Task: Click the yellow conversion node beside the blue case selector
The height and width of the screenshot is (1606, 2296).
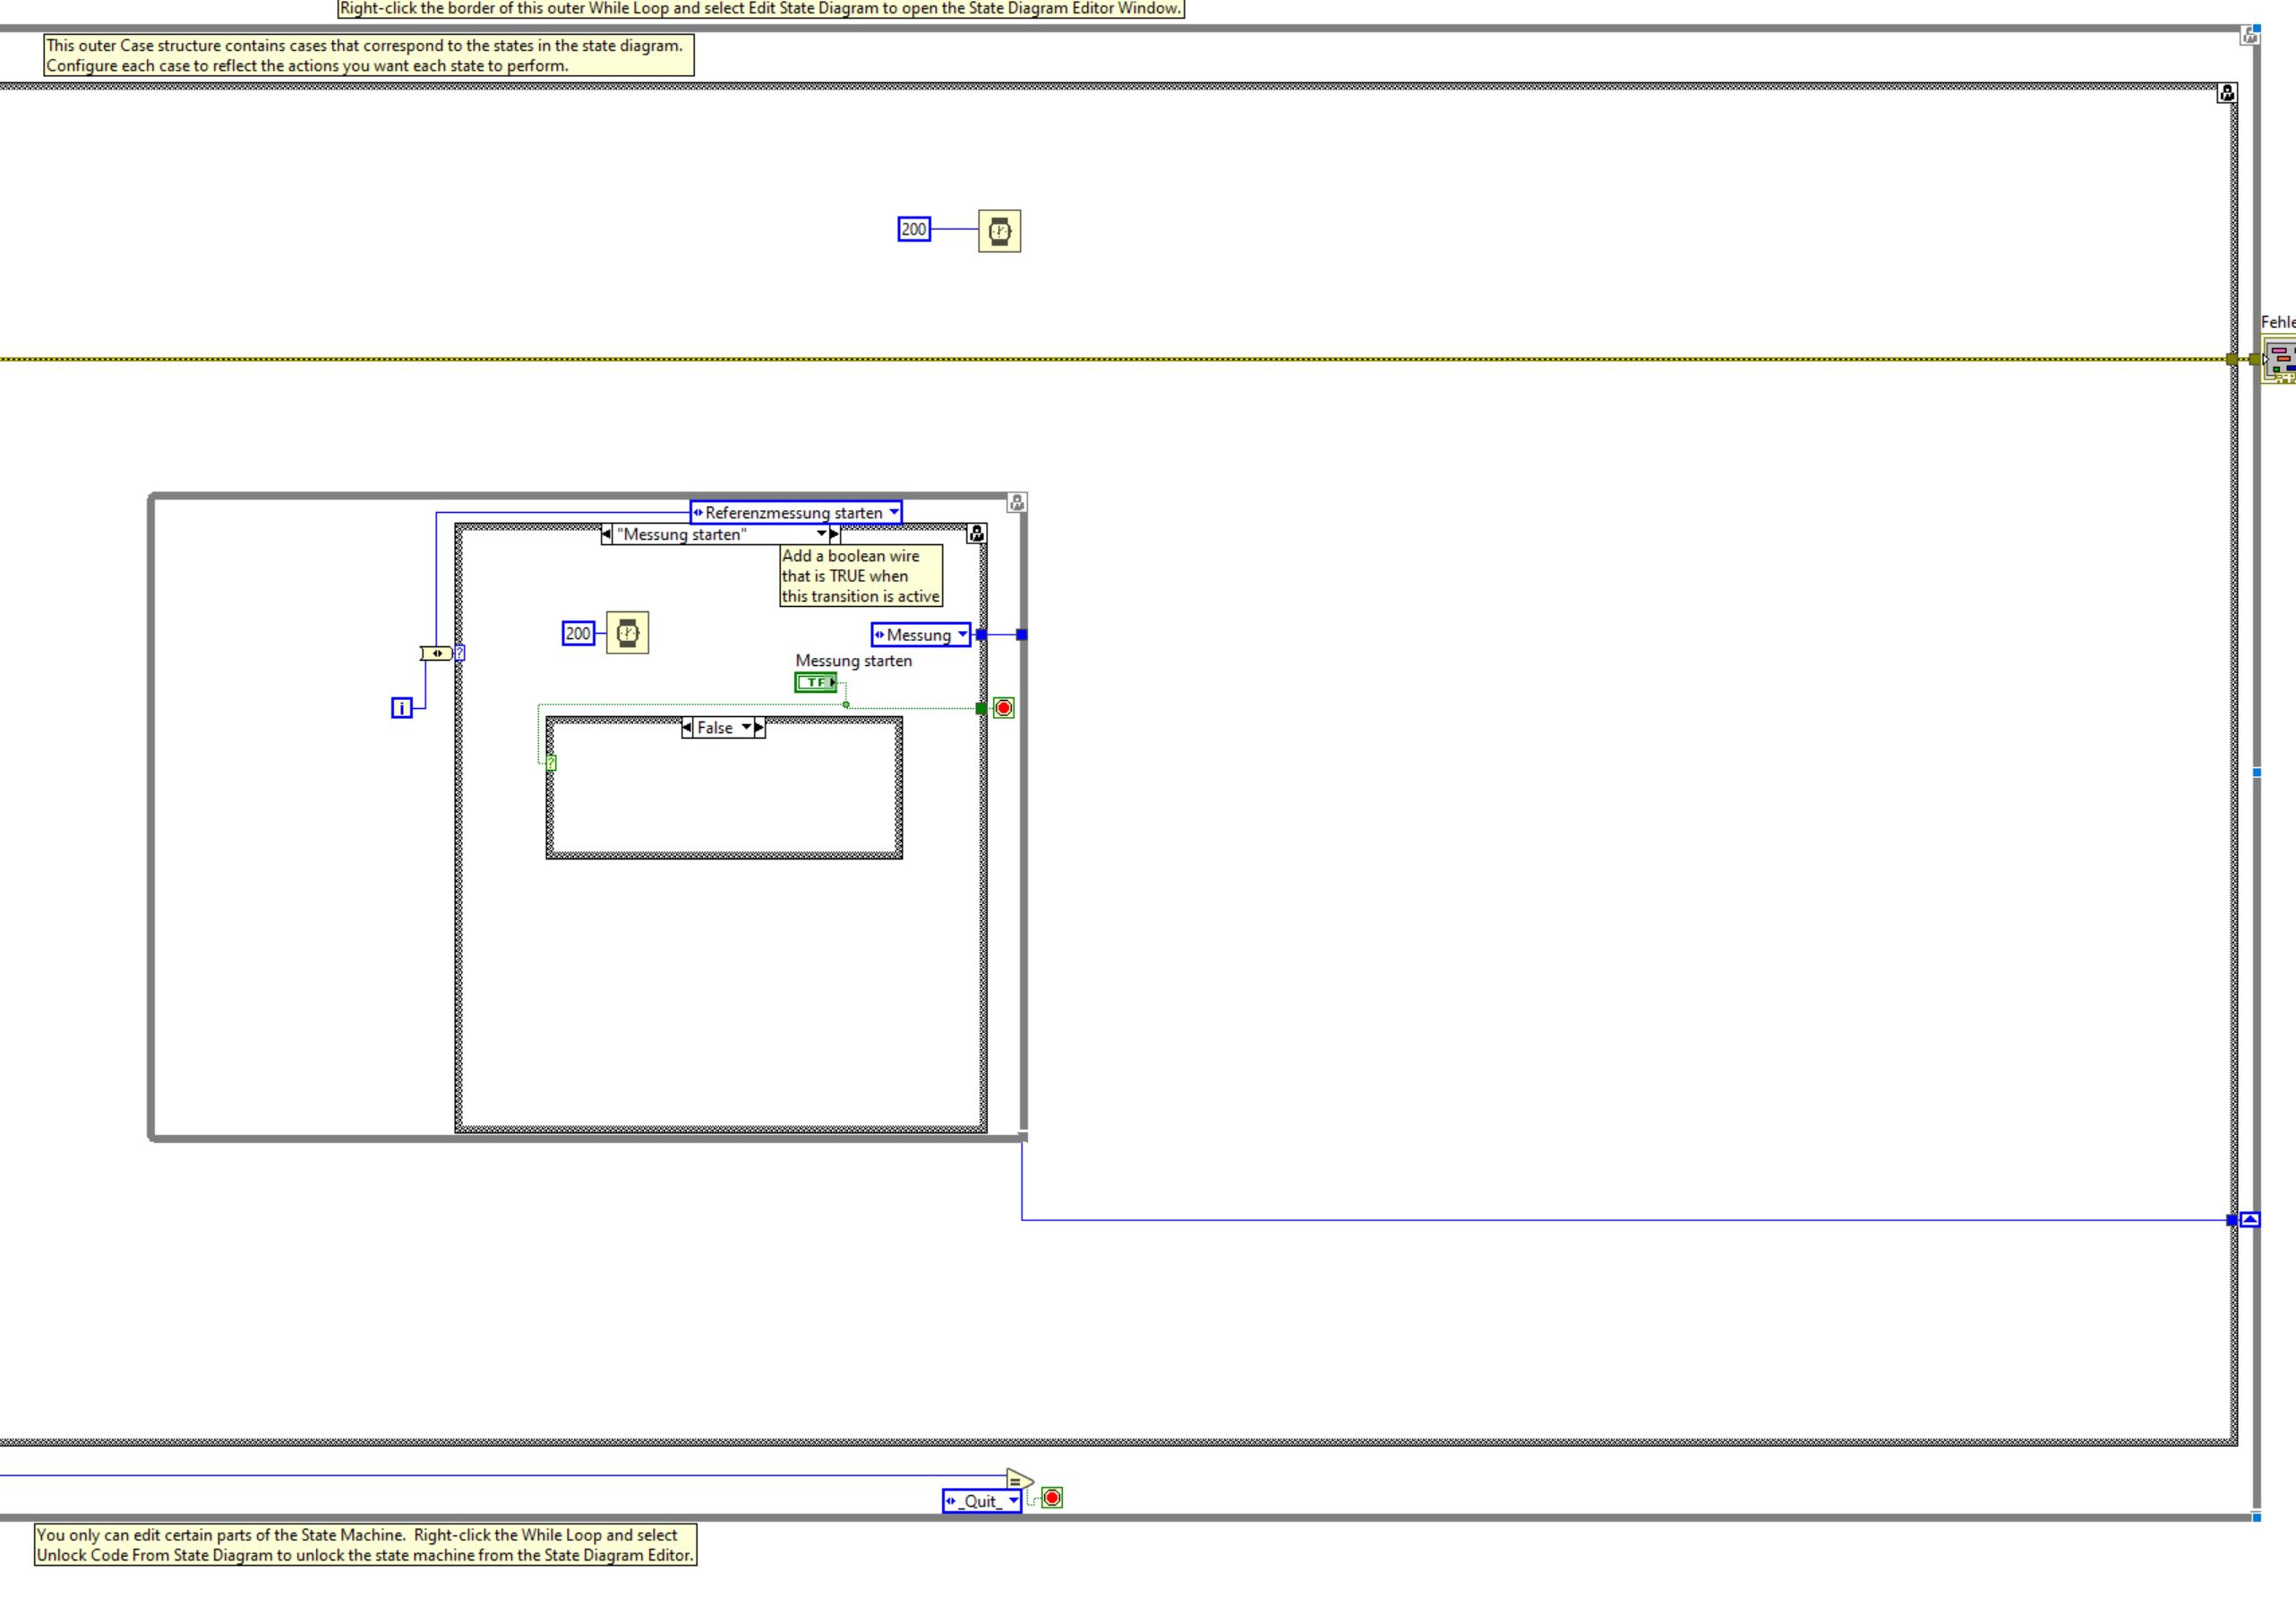Action: 436,653
